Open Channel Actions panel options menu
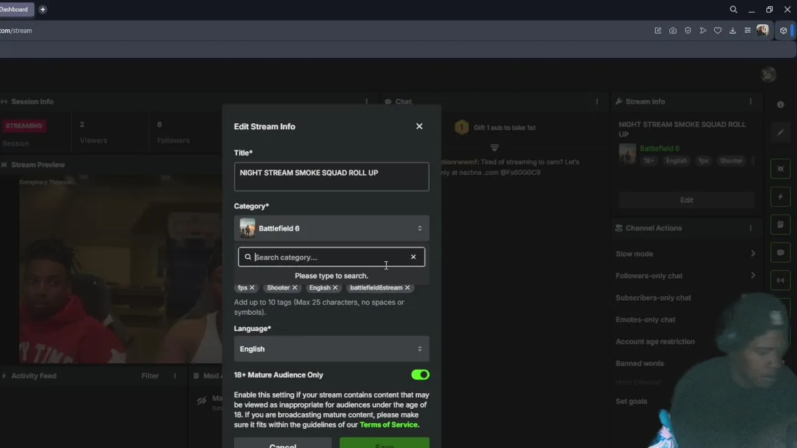The width and height of the screenshot is (797, 448). pyautogui.click(x=750, y=228)
